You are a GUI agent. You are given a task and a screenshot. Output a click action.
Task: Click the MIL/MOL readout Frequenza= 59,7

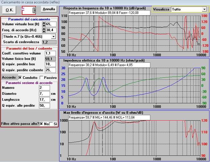(109, 117)
